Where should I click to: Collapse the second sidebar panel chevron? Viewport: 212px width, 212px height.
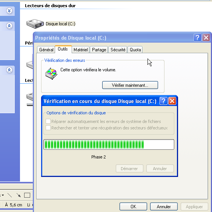tap(9, 26)
